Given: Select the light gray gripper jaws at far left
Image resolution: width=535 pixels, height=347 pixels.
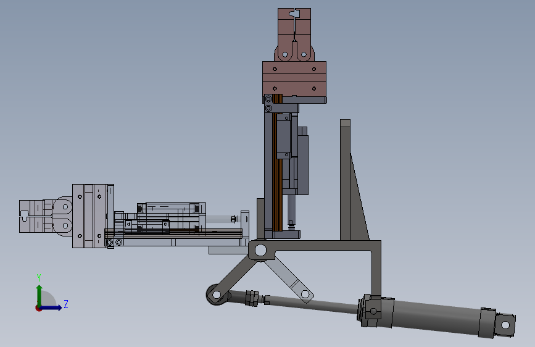Looking at the screenshot, I should (46, 217).
